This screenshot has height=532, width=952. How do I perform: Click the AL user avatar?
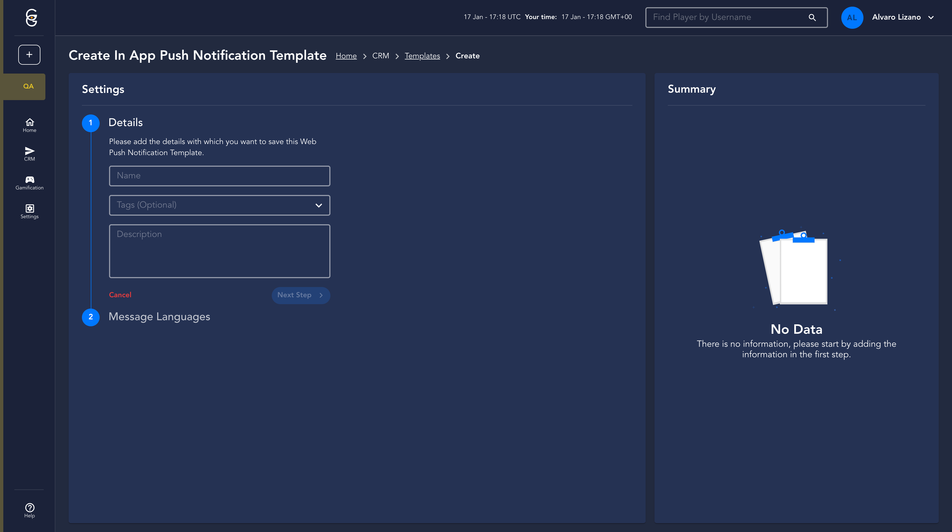(852, 17)
